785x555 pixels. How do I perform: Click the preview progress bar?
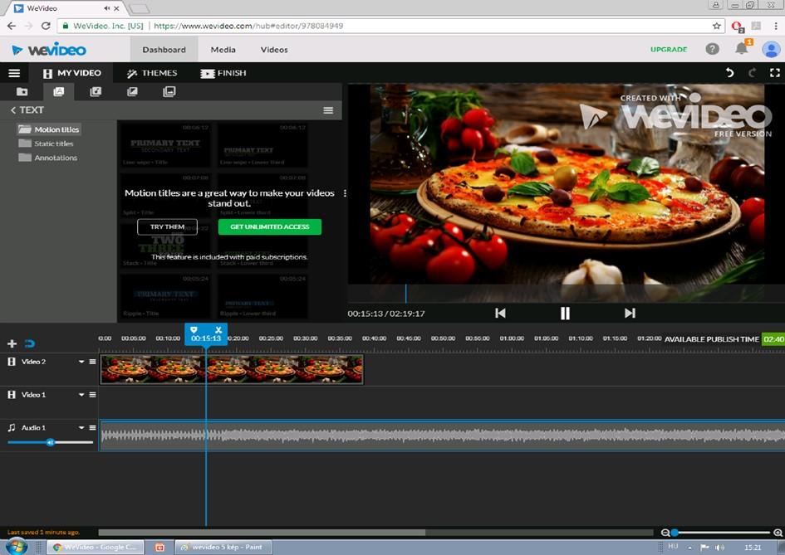click(x=566, y=294)
